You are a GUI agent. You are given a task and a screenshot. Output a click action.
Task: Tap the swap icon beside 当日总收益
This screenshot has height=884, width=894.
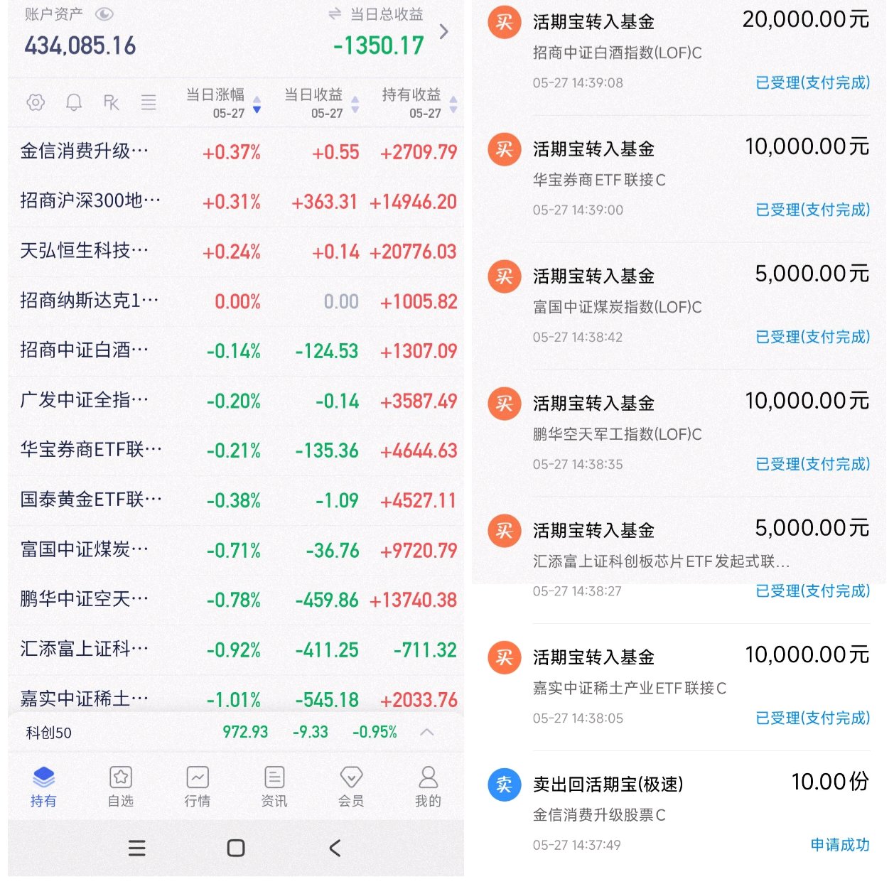[335, 14]
